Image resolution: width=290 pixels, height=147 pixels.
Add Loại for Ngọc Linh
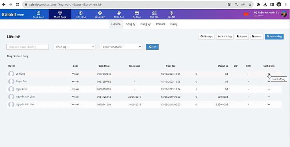pyautogui.click(x=75, y=89)
